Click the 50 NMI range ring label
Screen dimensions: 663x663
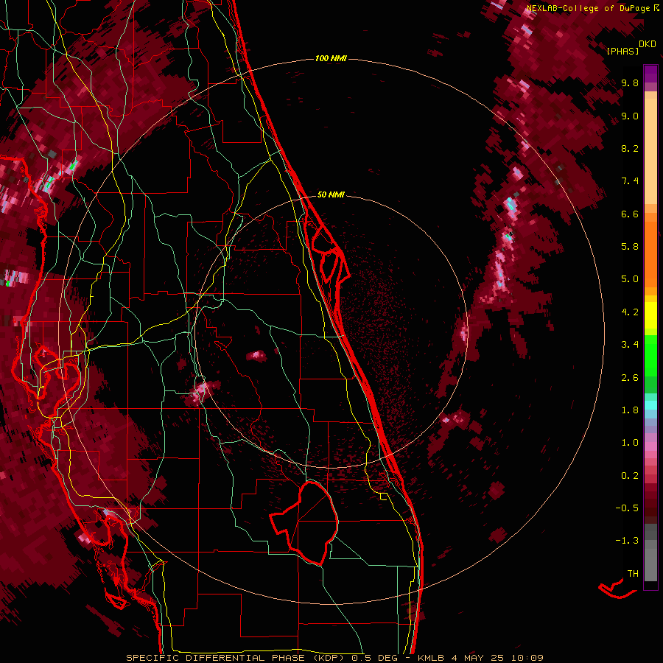pyautogui.click(x=331, y=194)
